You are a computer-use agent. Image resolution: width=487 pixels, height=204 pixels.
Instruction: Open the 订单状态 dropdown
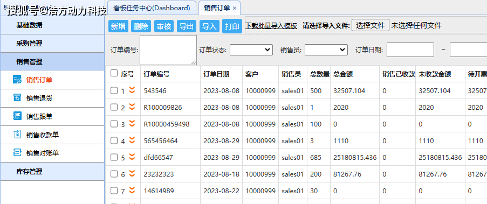tap(251, 50)
